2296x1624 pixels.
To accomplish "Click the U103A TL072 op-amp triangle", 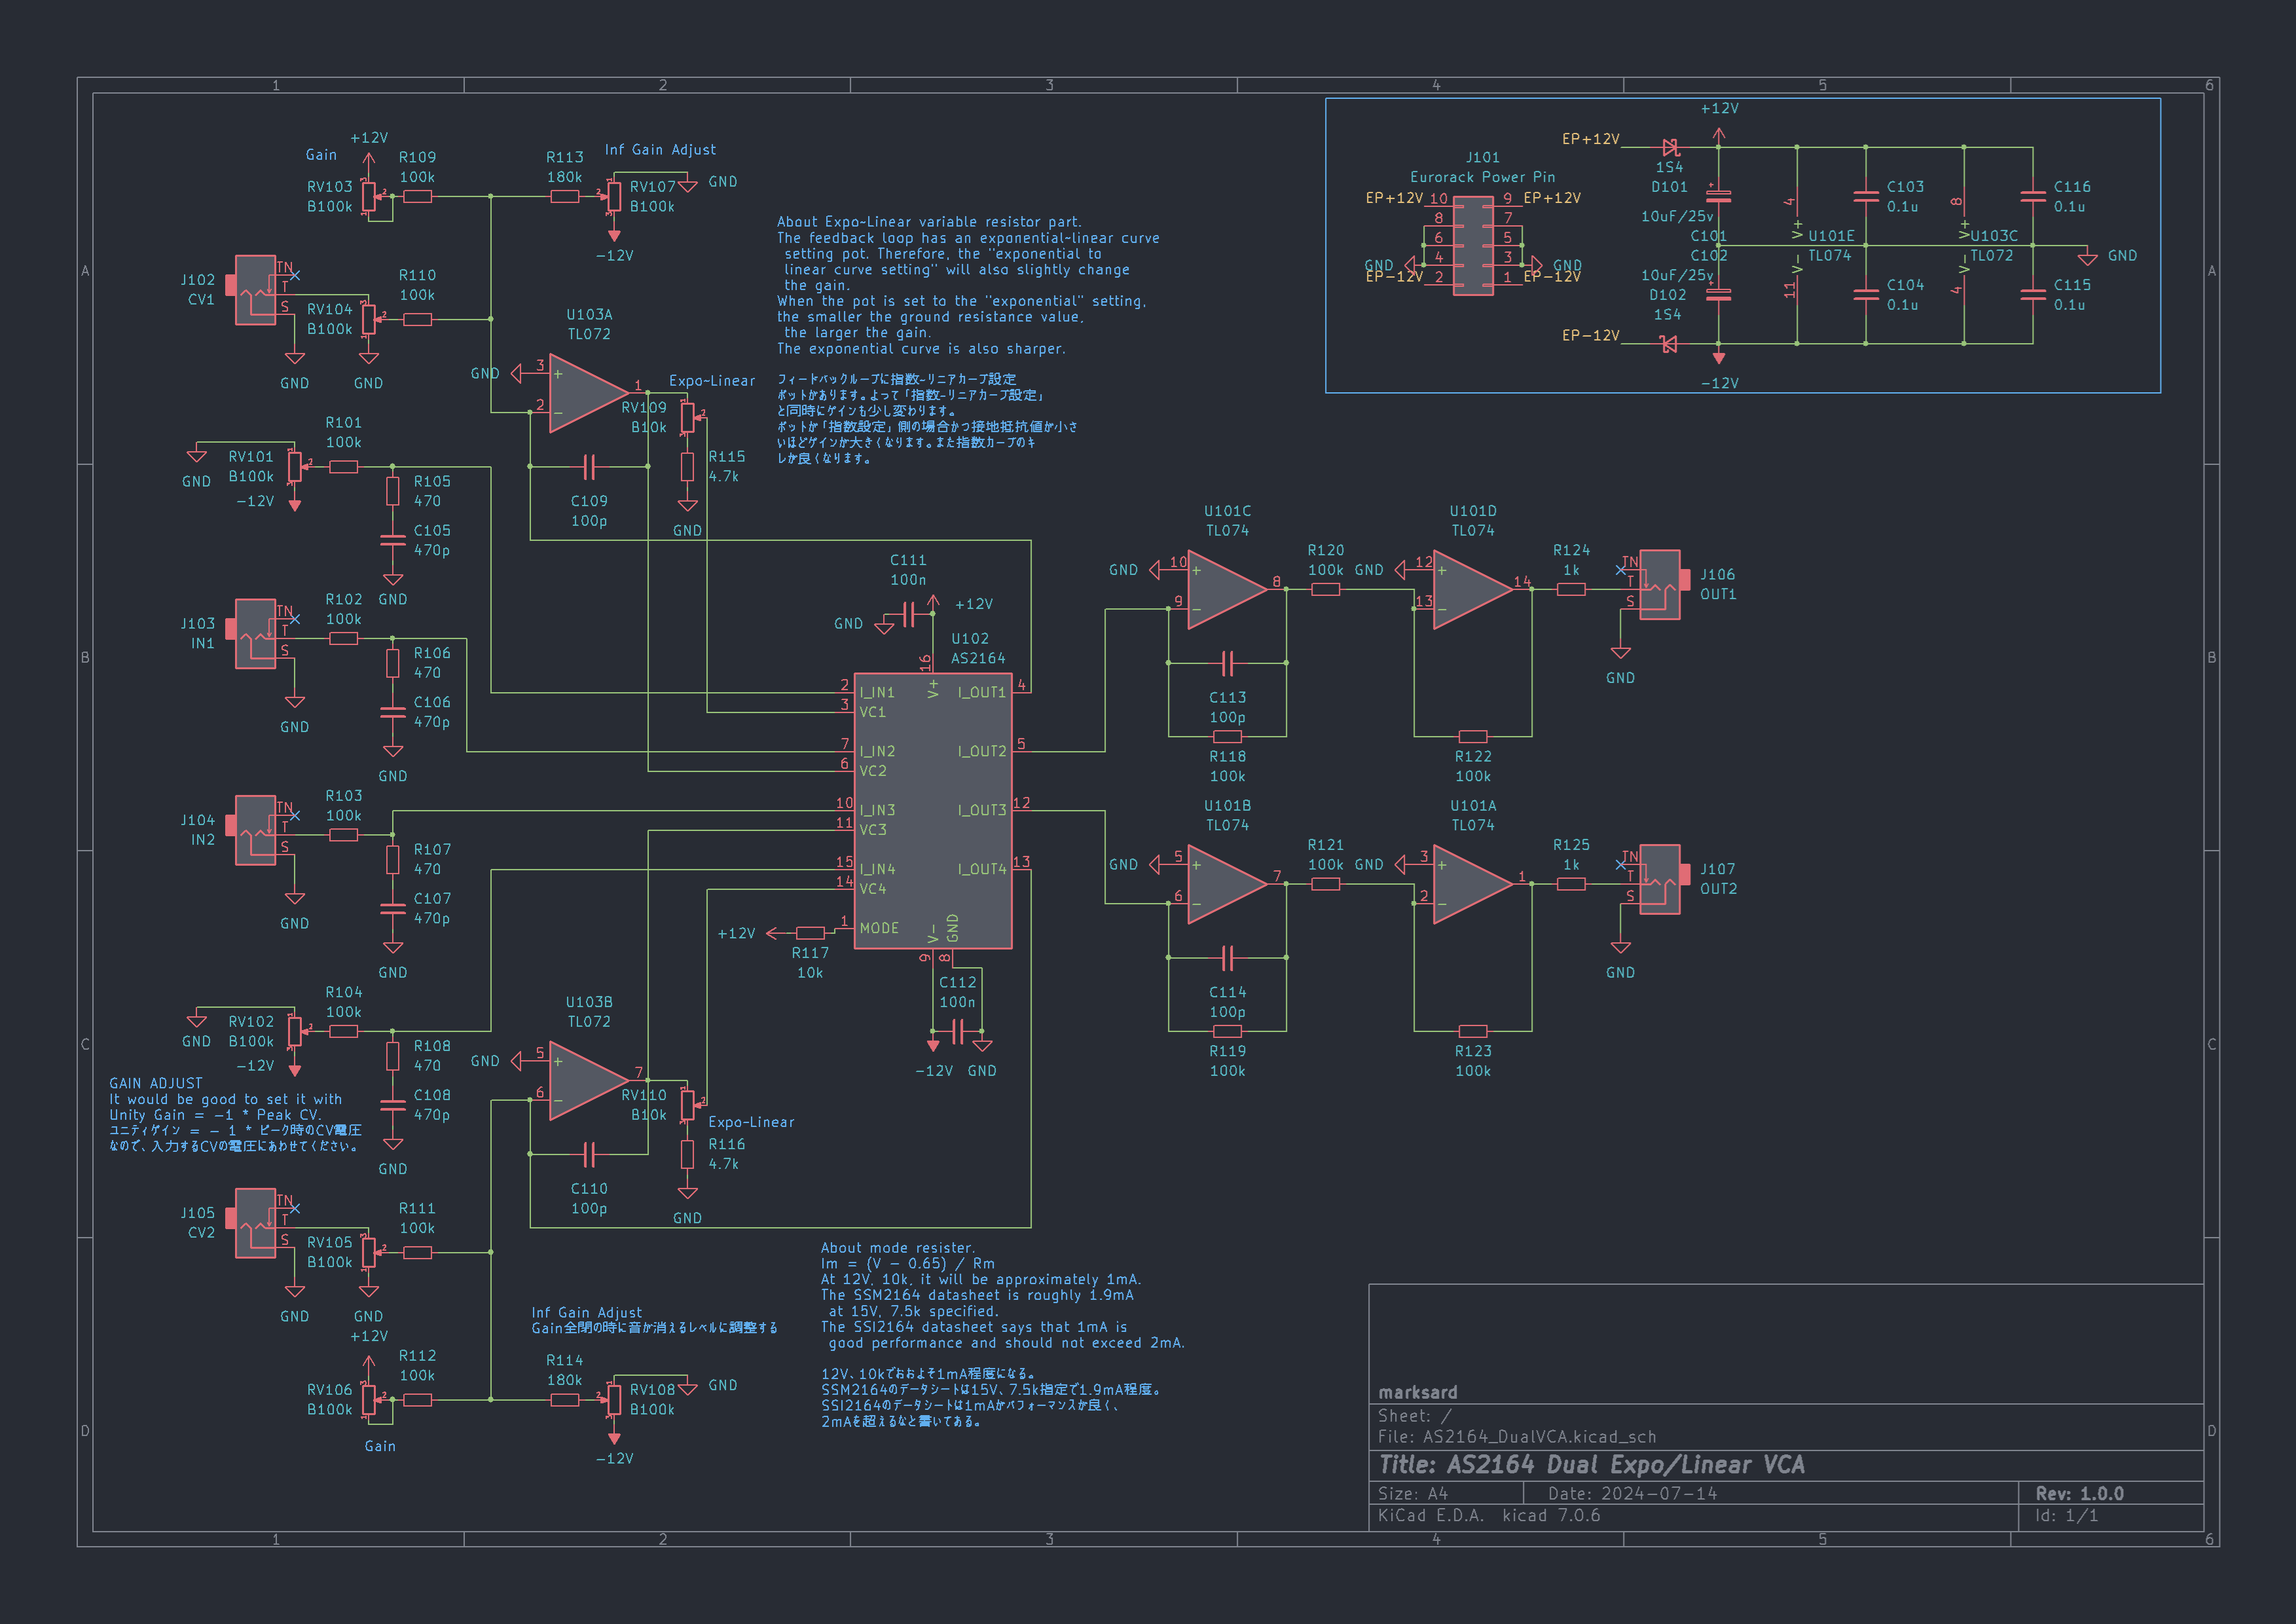I will [589, 393].
